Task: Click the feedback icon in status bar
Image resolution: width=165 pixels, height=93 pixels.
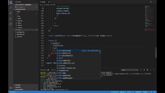Action: coord(151,92)
